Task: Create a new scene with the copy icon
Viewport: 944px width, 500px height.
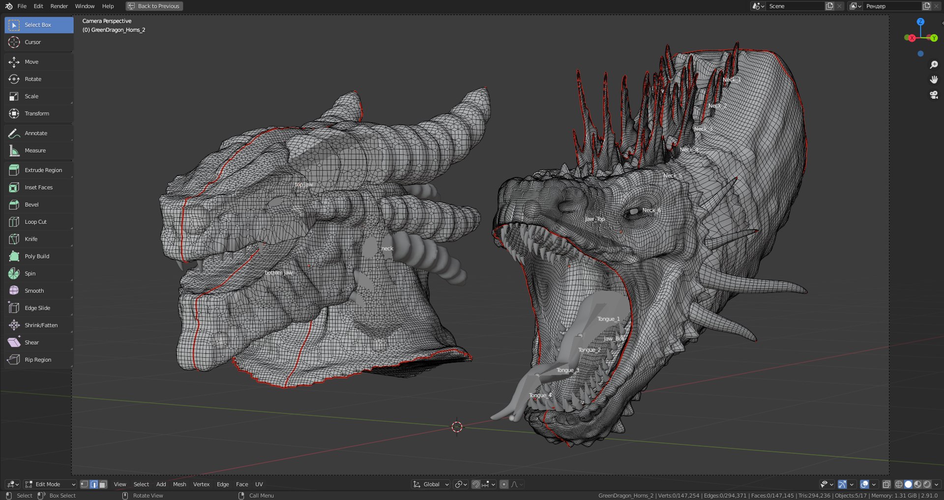Action: coord(829,6)
